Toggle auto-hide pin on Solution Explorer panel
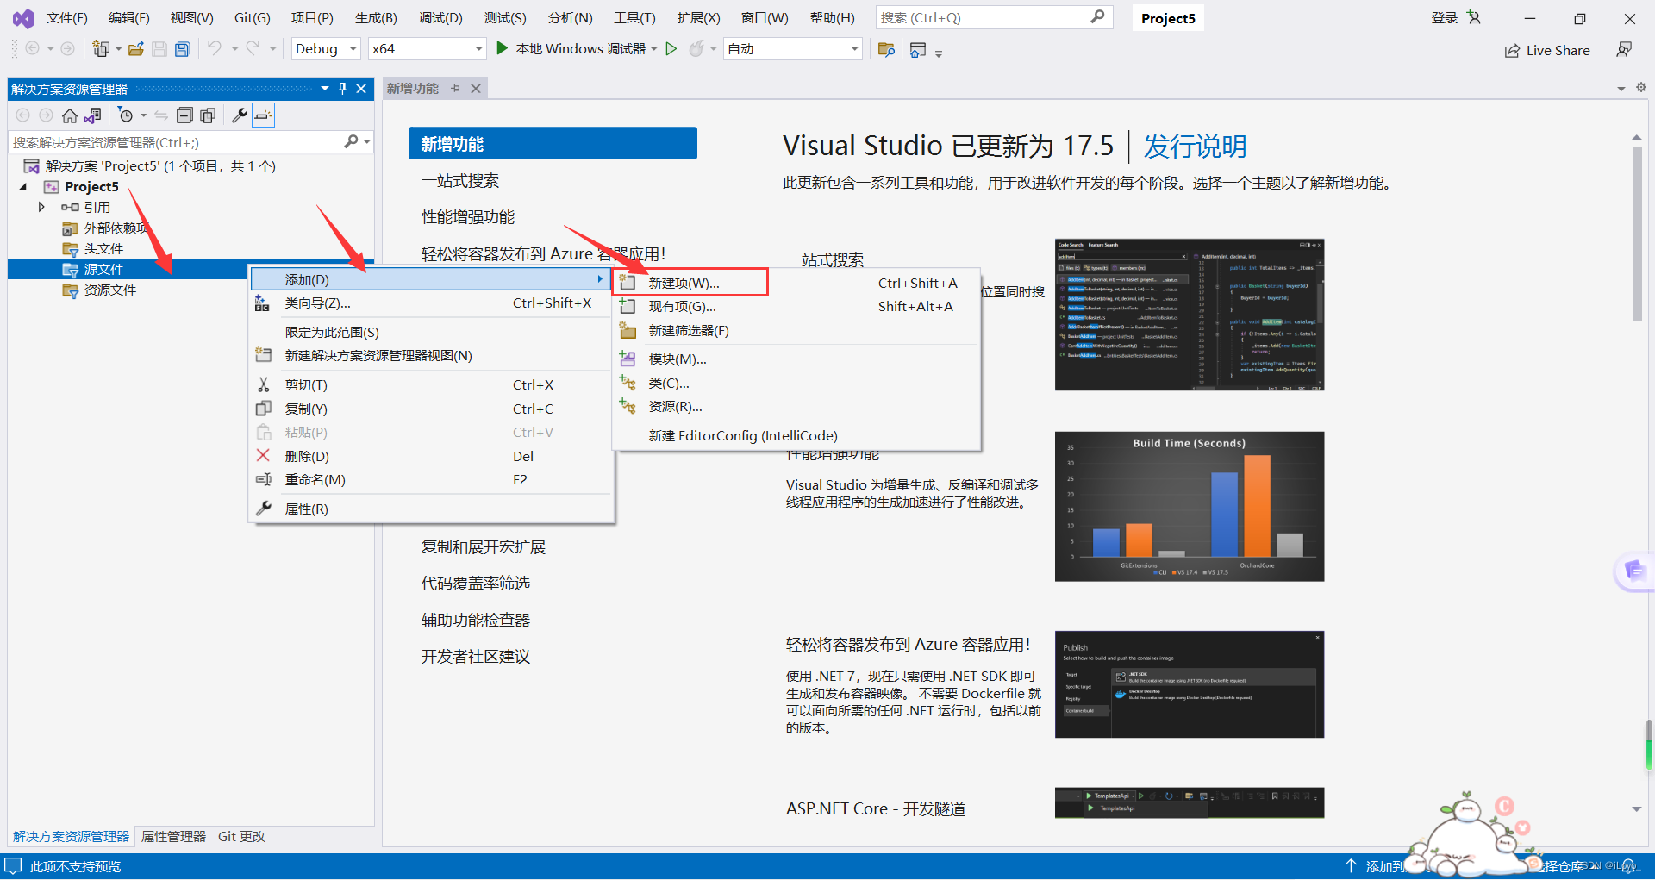 coord(343,88)
